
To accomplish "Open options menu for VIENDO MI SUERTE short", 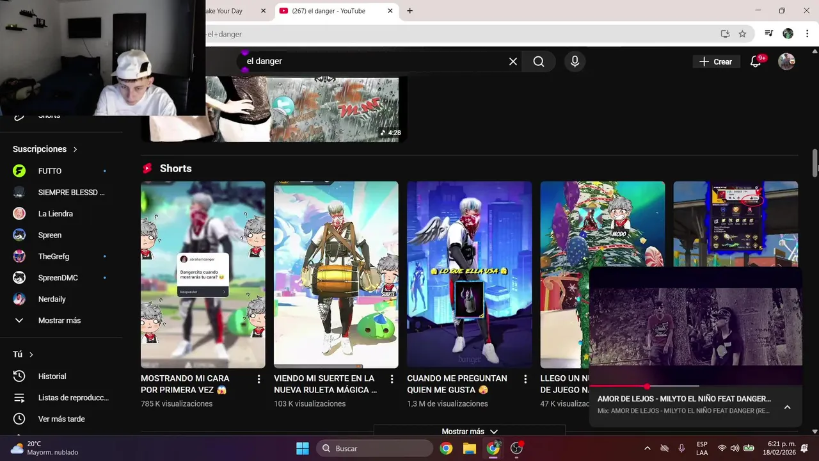I will coord(392,379).
